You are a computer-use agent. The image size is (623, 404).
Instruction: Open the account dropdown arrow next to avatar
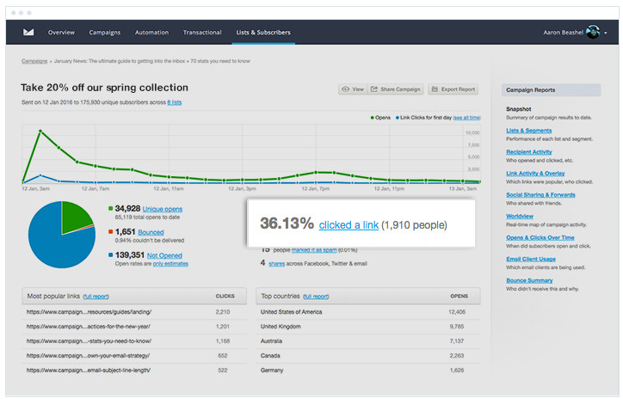pyautogui.click(x=604, y=33)
